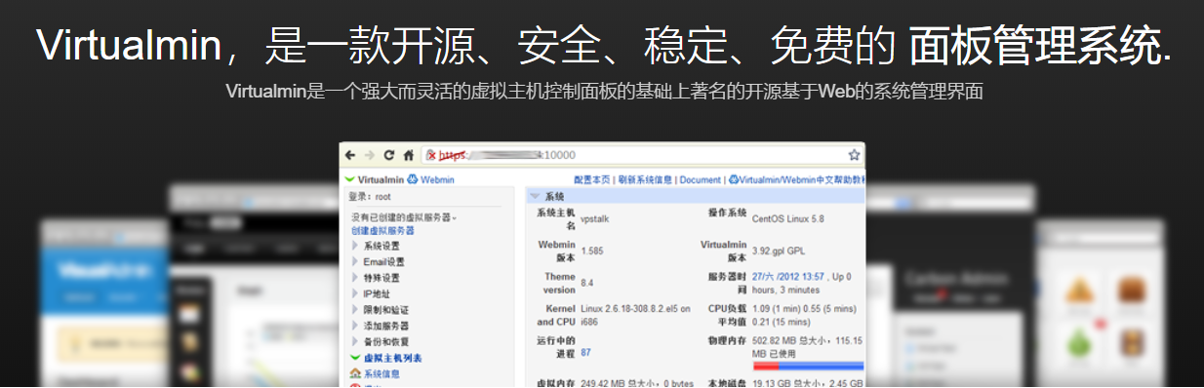This screenshot has height=388, width=1204.
Task: Click the hostname value vpstalk
Action: 595,218
